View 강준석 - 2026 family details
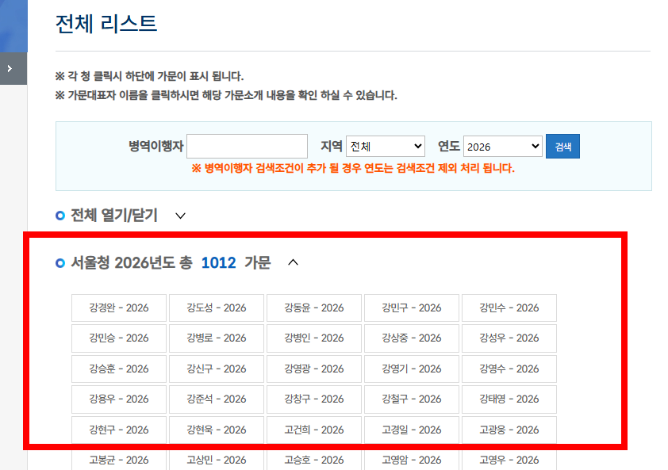Screen dimensions: 668x470 tap(217, 399)
